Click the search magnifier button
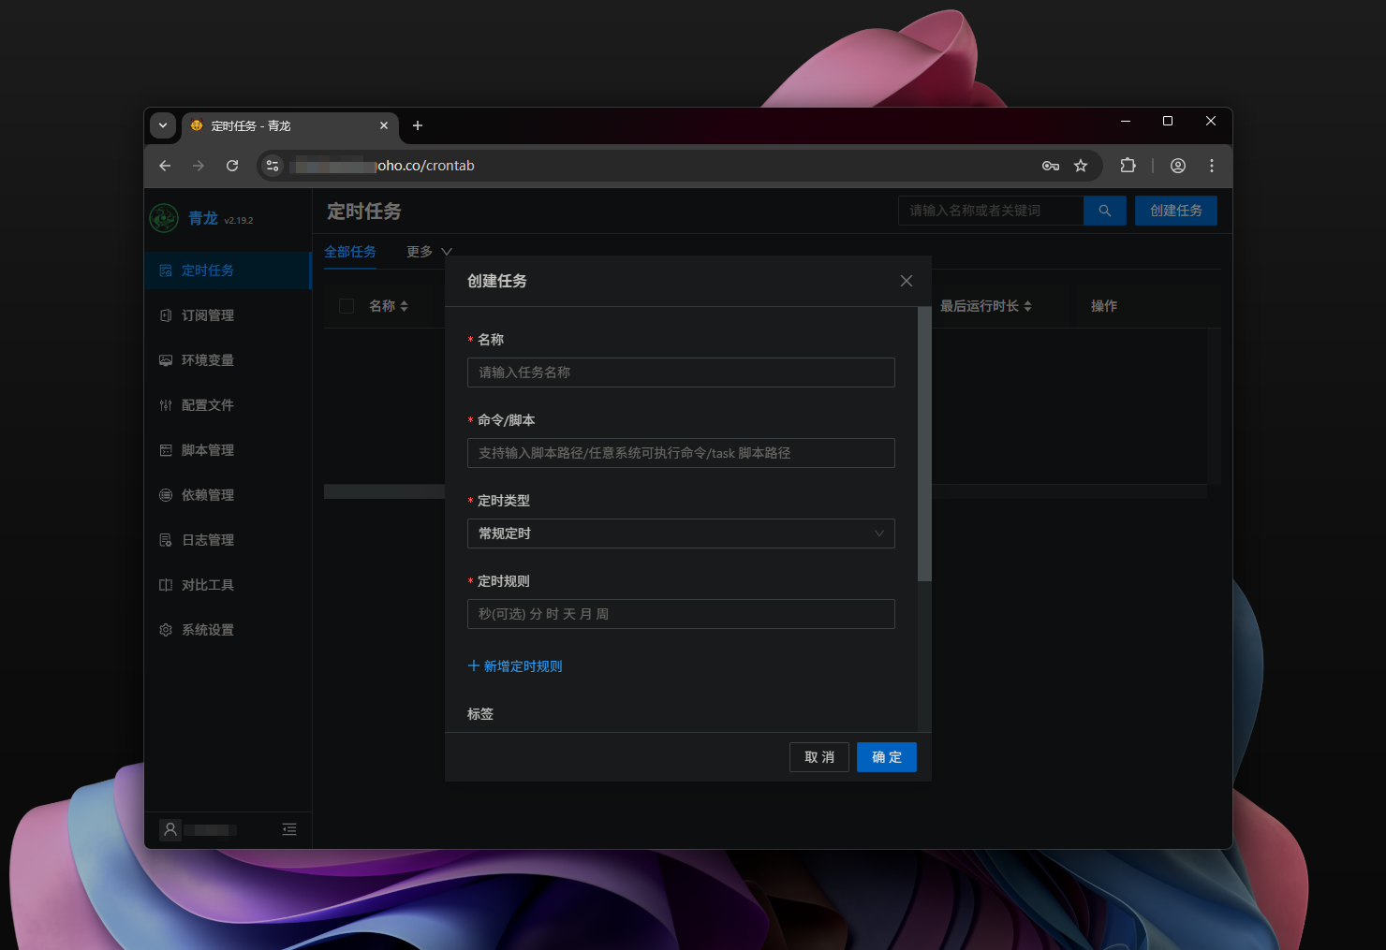 (1105, 211)
